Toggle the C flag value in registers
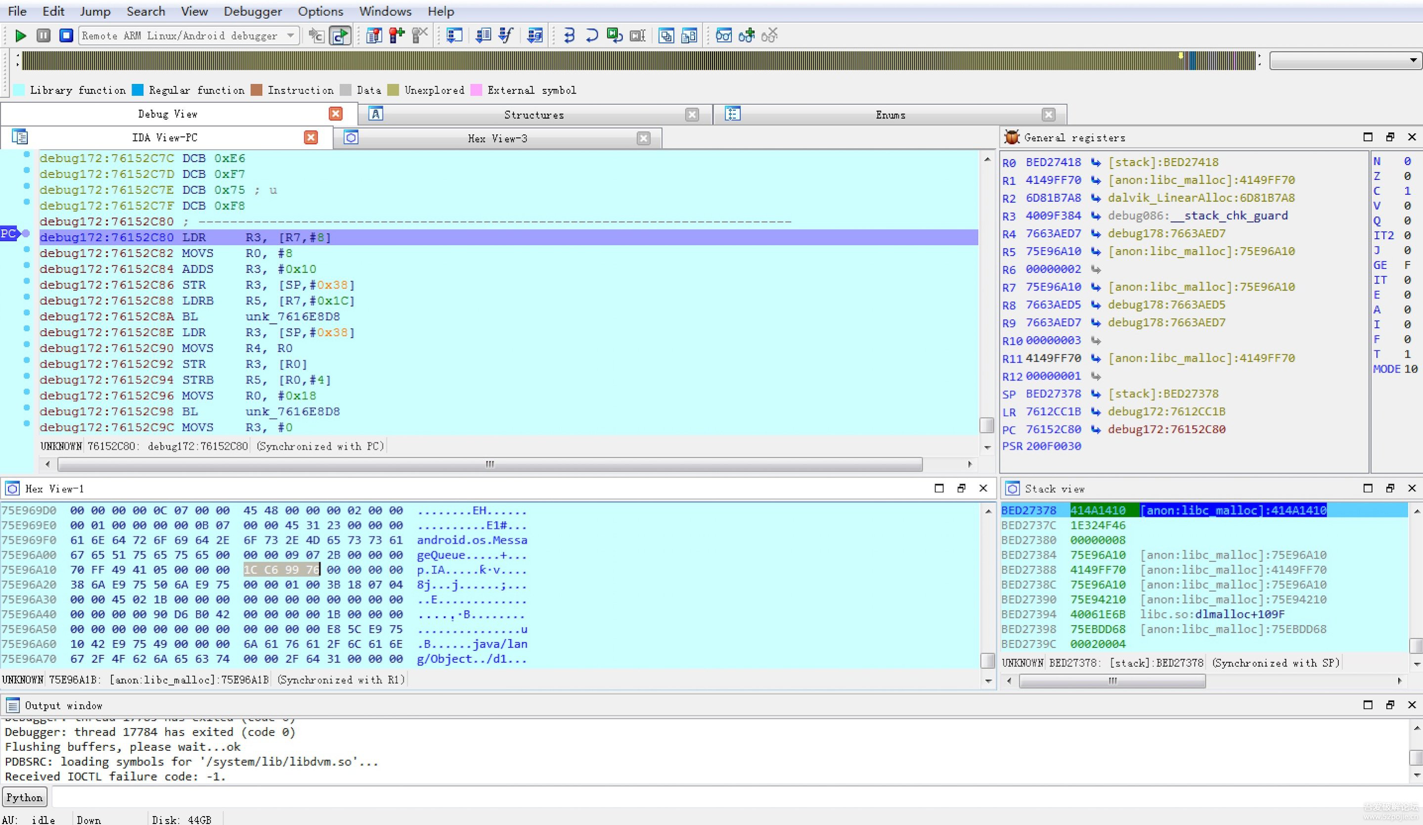Viewport: 1423px width, 825px height. coord(1407,191)
